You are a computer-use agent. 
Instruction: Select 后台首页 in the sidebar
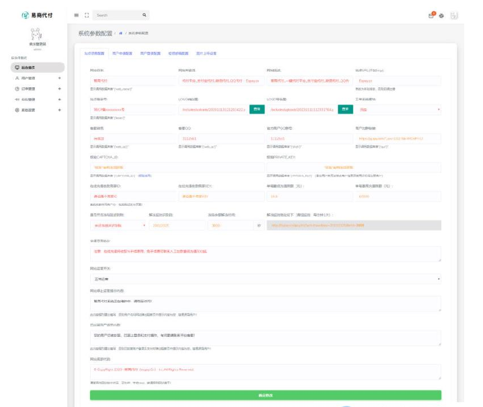[x=32, y=67]
